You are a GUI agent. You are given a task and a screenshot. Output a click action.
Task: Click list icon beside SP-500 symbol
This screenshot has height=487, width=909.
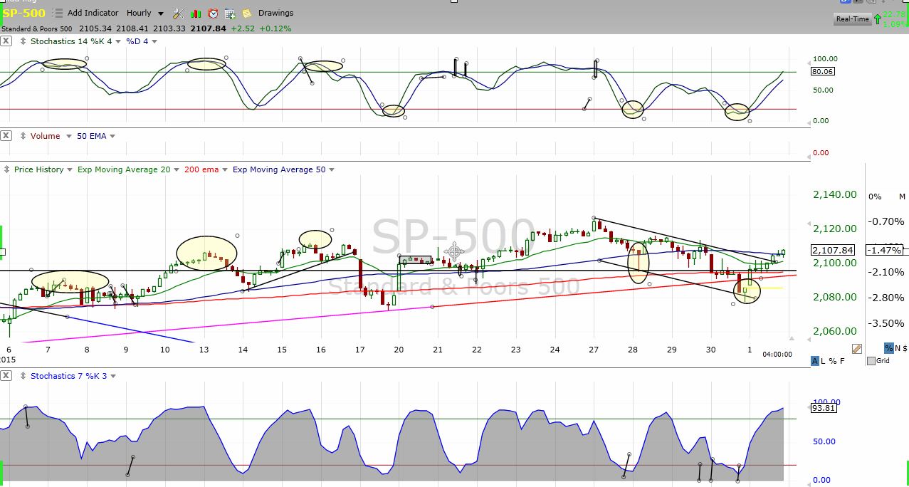coord(56,14)
